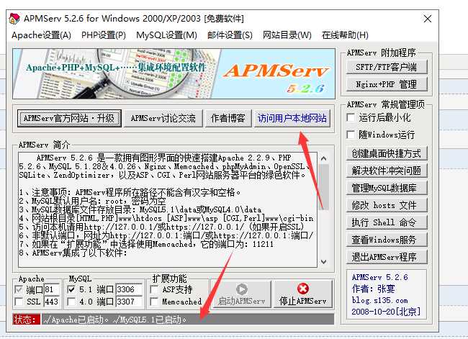Screen dimensions: 468x339
Task: Click 创建桌面快捷方式 button
Action: 387,153
